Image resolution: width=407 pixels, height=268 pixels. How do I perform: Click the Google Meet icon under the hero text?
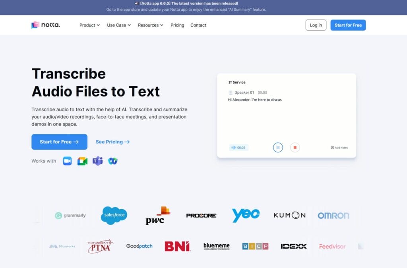(x=82, y=161)
